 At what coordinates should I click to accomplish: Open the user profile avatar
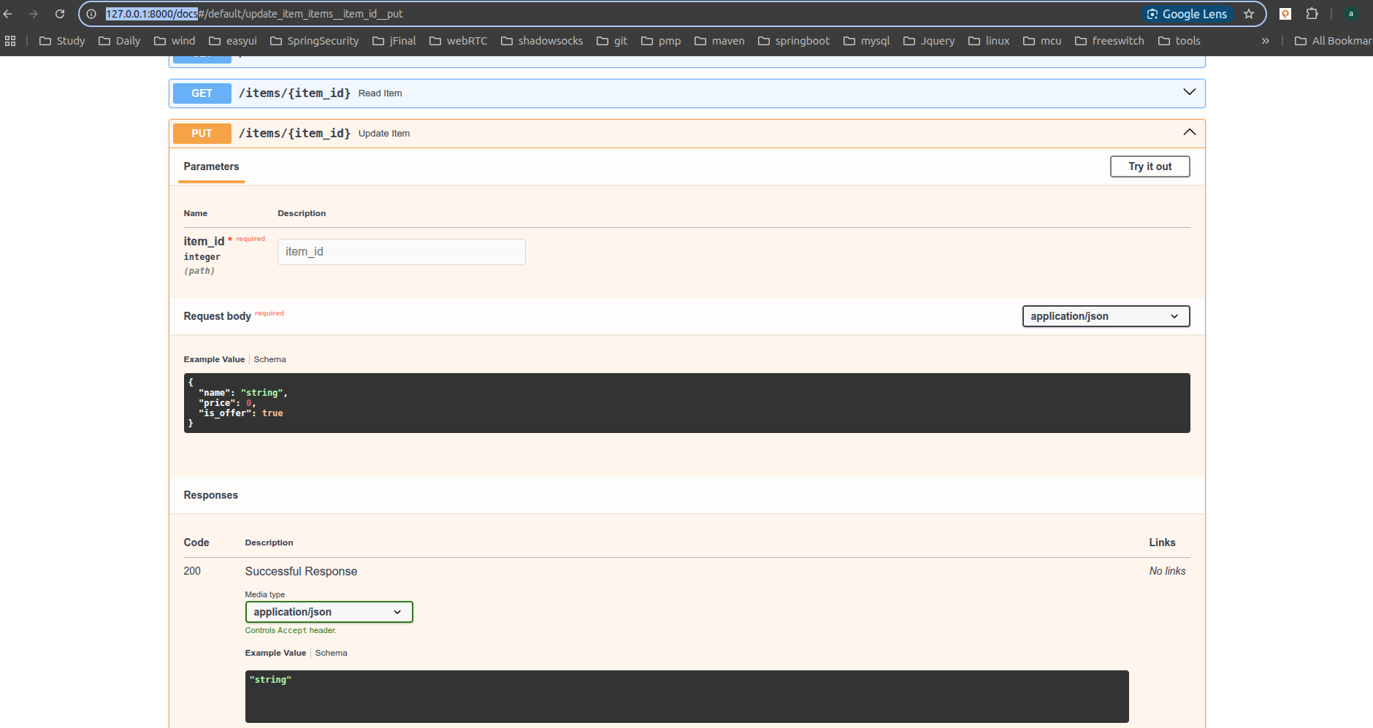1350,14
